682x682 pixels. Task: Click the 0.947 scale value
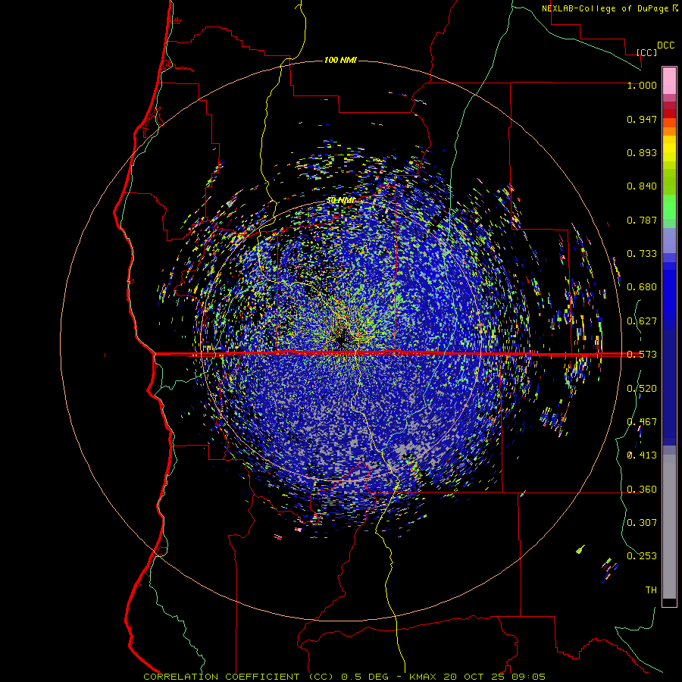[642, 119]
